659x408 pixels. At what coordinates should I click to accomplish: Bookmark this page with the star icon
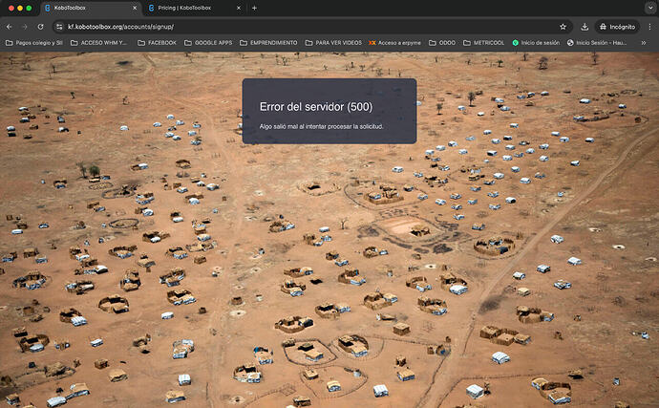point(563,27)
